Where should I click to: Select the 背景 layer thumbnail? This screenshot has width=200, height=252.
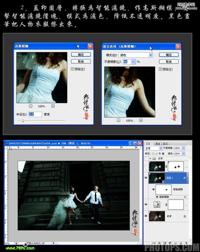157,216
